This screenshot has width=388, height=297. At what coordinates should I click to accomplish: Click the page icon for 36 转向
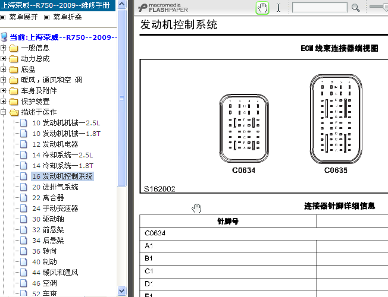click(24, 251)
